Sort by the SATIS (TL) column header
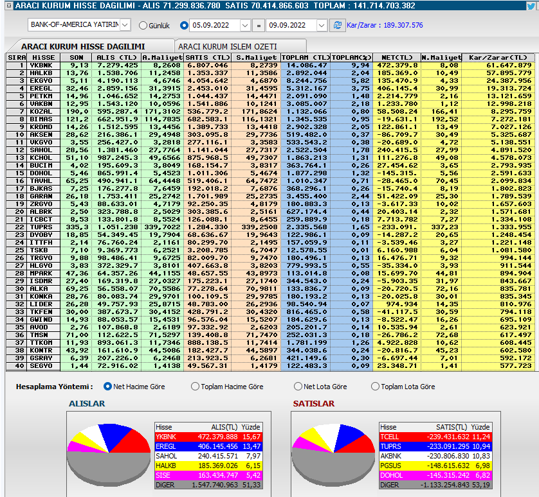This screenshot has height=497, width=539. point(208,57)
